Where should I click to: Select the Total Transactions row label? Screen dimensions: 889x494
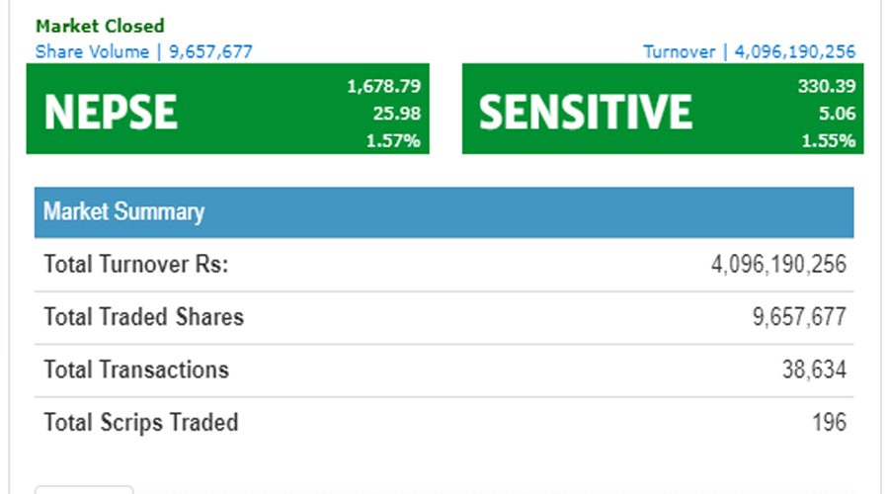136,370
